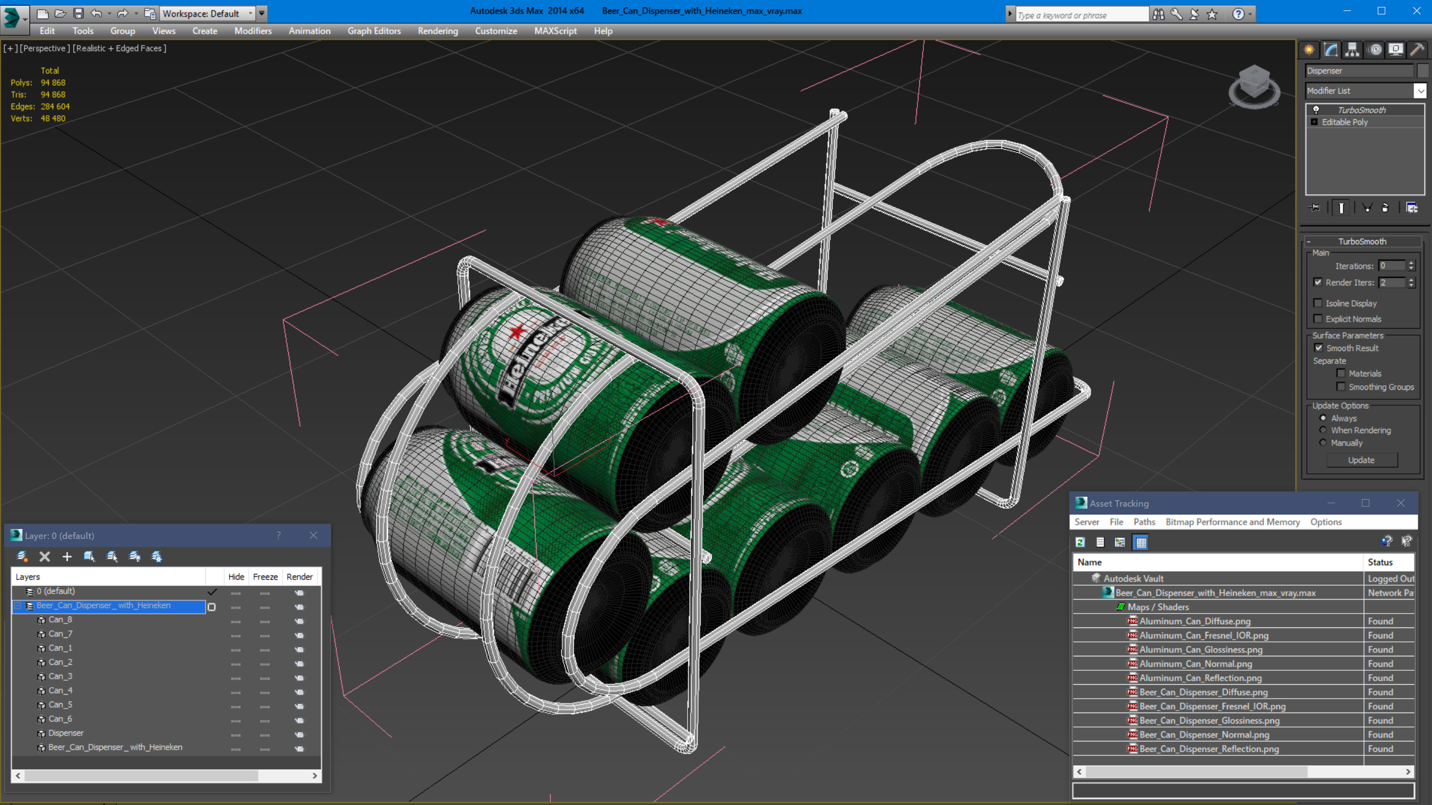Open Bitmap Performance and Memory menu
The height and width of the screenshot is (805, 1432).
[1233, 522]
